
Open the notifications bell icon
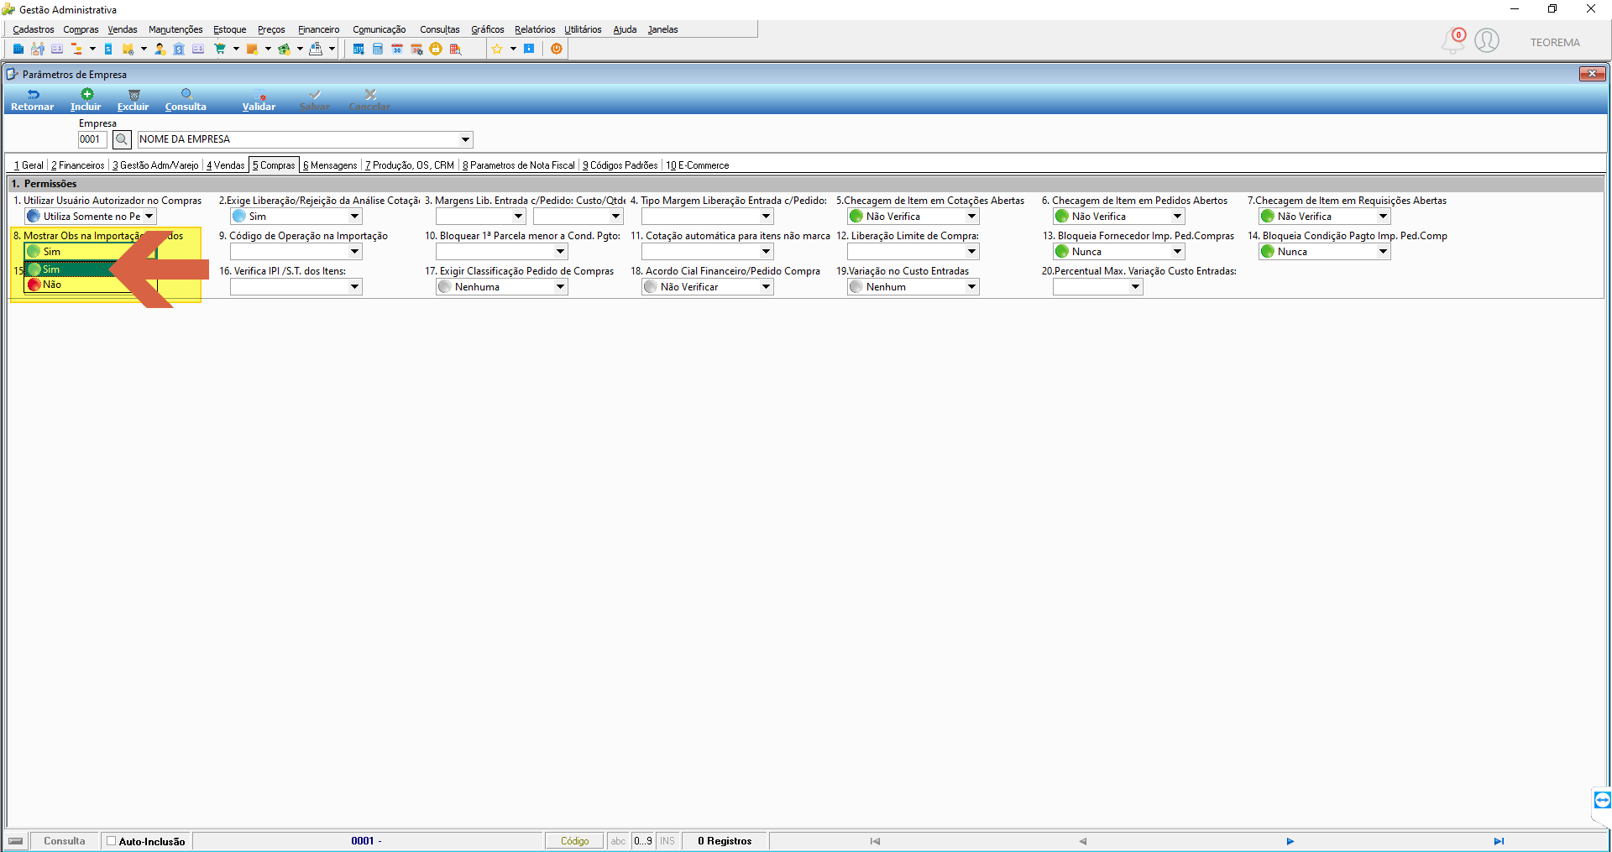(1453, 40)
